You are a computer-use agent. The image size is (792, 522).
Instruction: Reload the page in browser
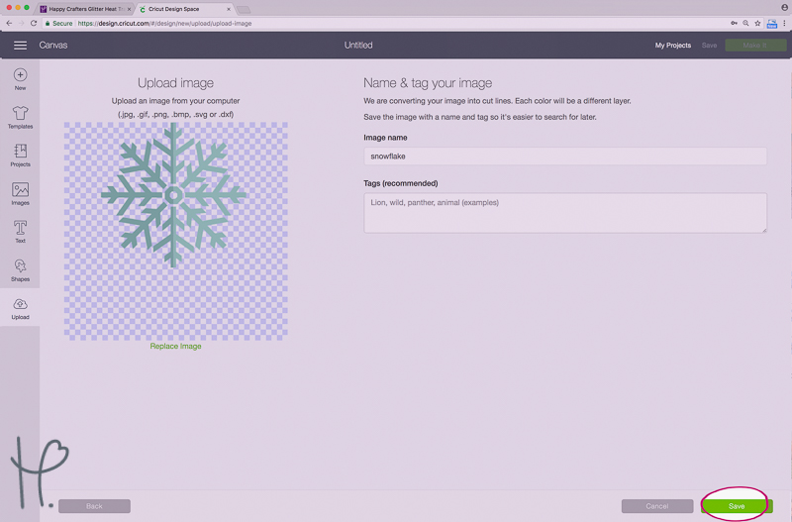[34, 23]
